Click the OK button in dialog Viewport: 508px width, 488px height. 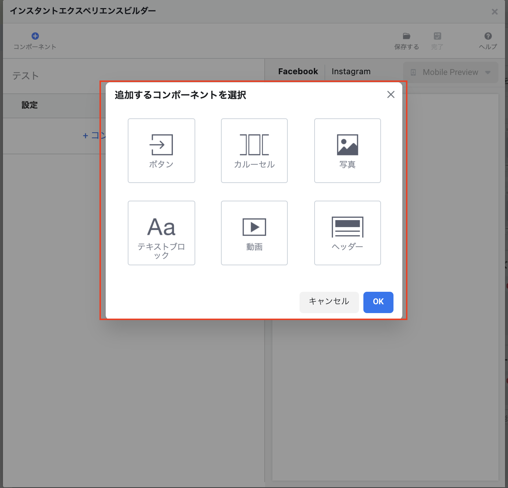[x=378, y=302]
